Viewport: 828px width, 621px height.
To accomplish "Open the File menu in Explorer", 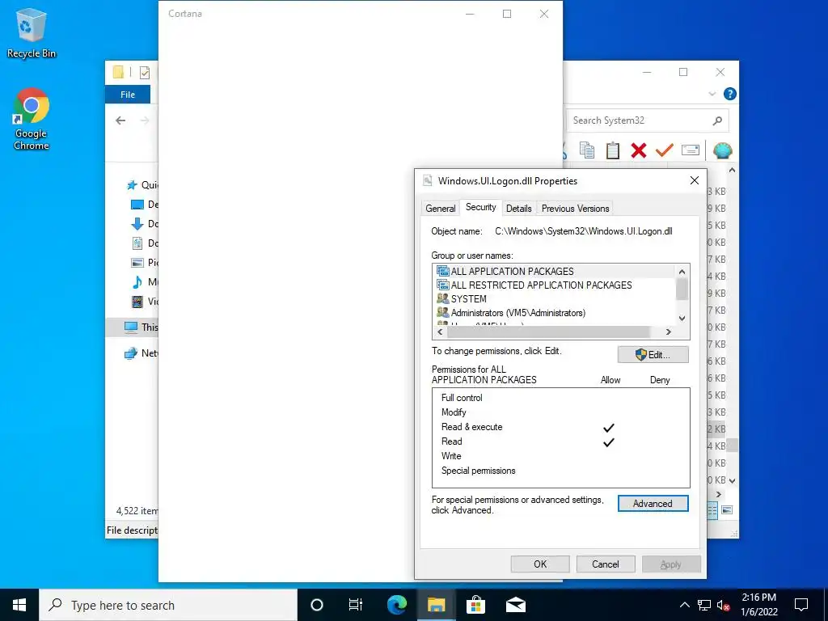I will (x=128, y=95).
